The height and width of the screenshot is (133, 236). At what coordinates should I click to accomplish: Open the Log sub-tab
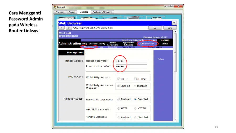tap(101, 47)
